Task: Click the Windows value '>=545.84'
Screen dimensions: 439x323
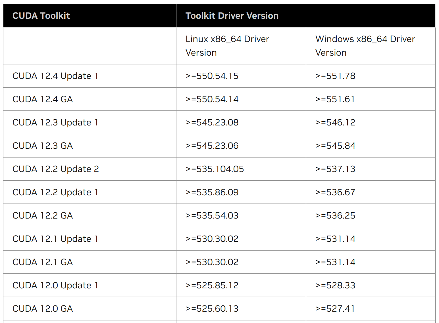Action: [335, 146]
